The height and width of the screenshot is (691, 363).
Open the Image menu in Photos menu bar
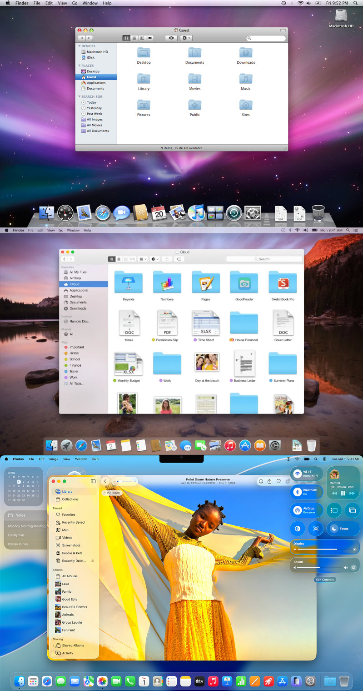(x=54, y=459)
